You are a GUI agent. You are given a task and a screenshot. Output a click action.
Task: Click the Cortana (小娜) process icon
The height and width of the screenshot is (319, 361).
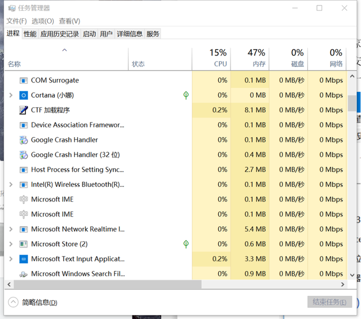(x=23, y=95)
